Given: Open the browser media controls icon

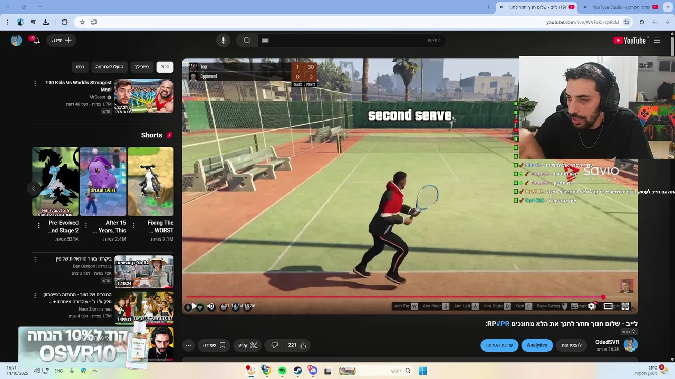Looking at the screenshot, I should [x=33, y=22].
